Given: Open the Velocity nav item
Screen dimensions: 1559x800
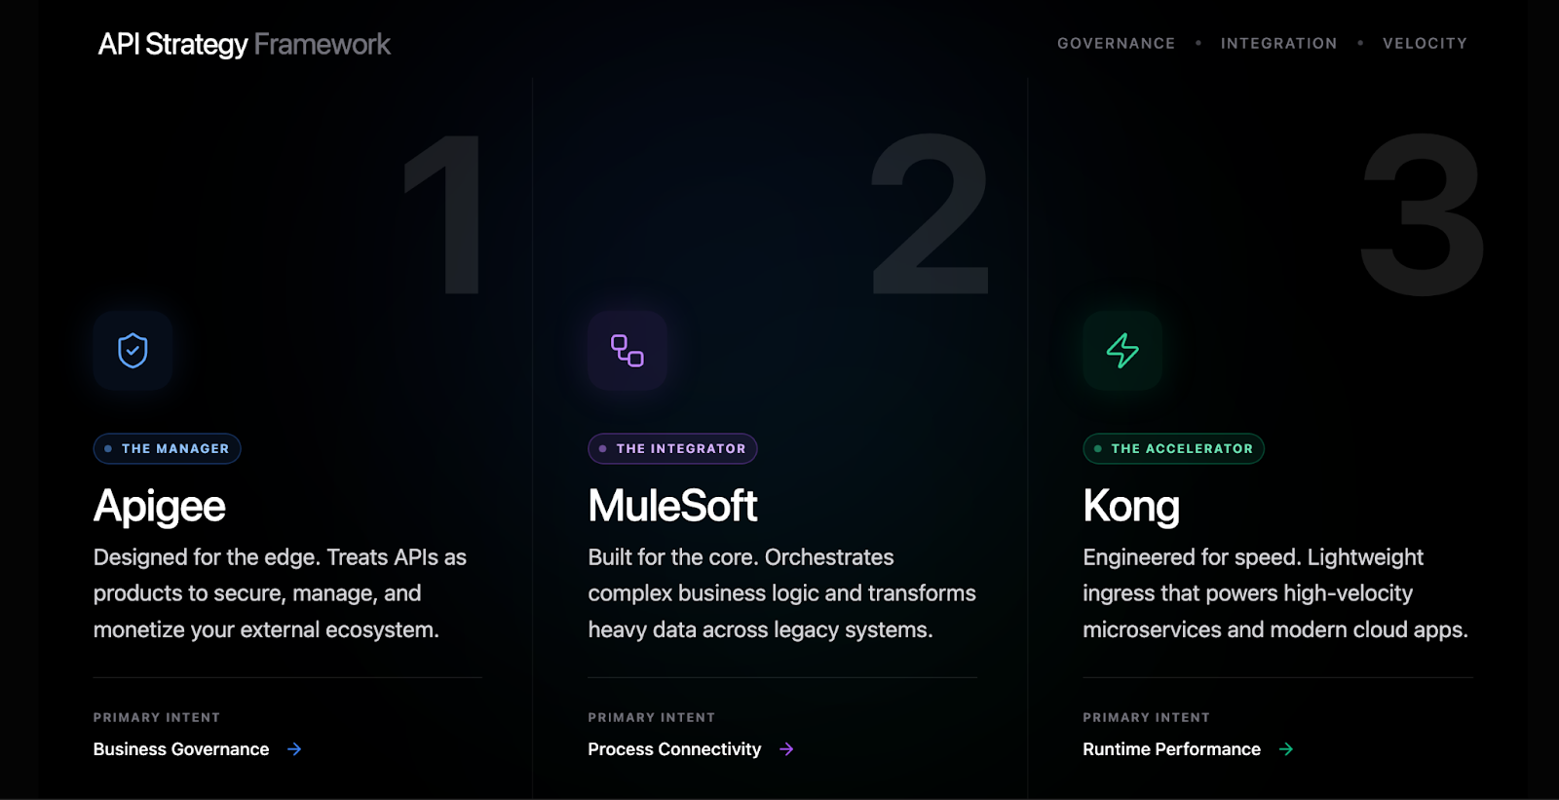Looking at the screenshot, I should (x=1425, y=44).
